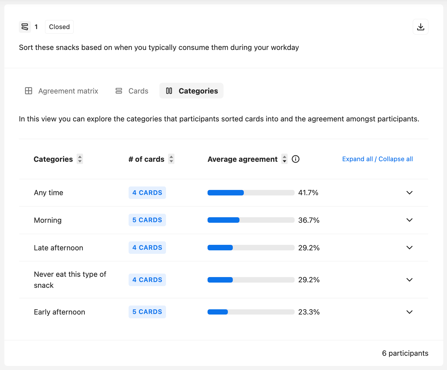
Task: Click the Agreement matrix grid icon
Action: 28,91
